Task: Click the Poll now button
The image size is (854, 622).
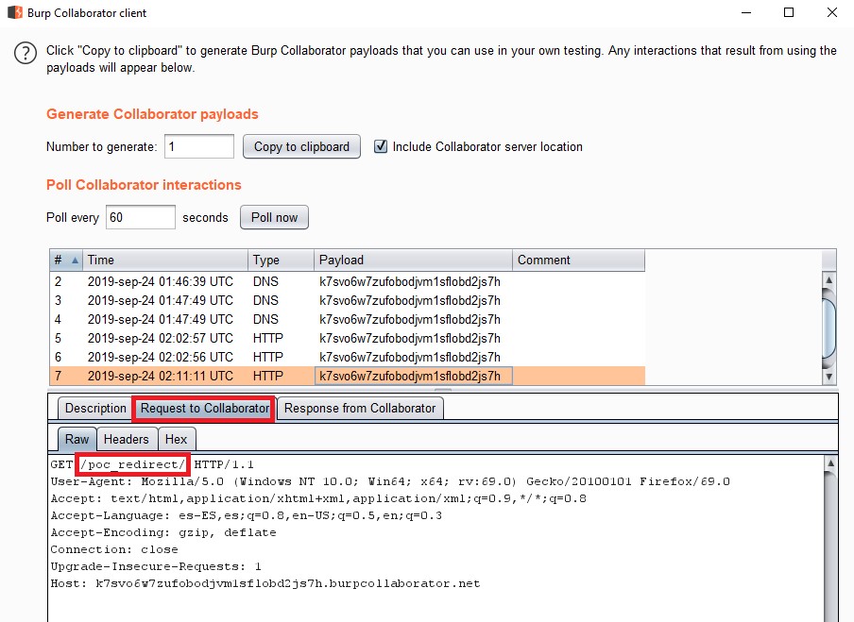Action: (x=274, y=217)
